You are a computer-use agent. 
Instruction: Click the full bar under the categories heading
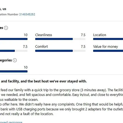[x=14, y=71]
